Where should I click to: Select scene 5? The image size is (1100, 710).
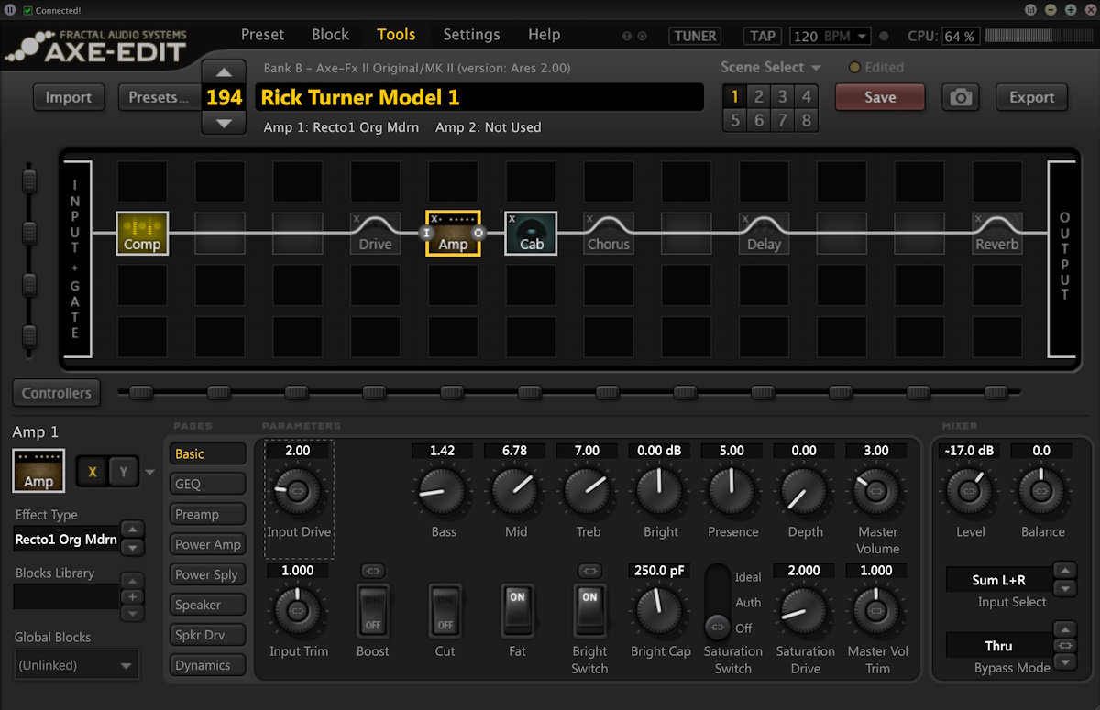point(735,120)
